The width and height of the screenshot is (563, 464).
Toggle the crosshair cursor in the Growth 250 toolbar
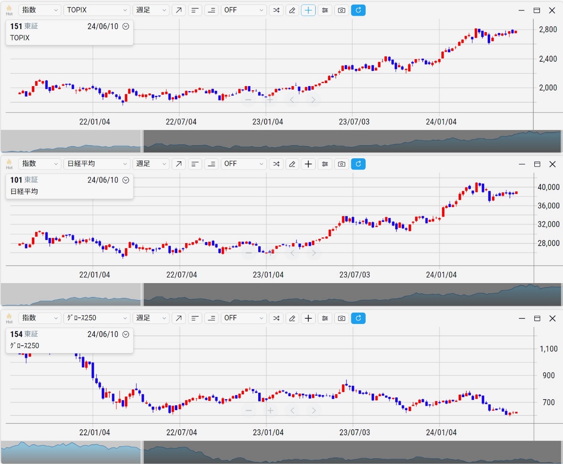click(x=308, y=318)
